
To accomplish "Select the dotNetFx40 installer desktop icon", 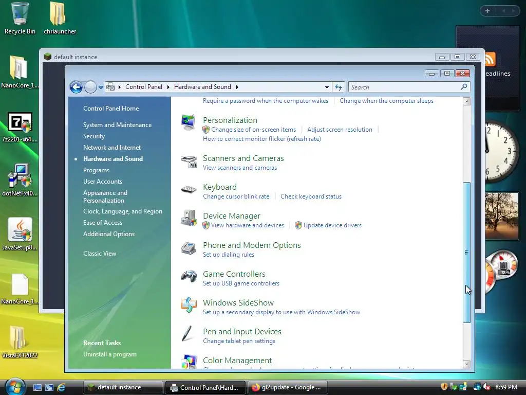I will [x=20, y=181].
